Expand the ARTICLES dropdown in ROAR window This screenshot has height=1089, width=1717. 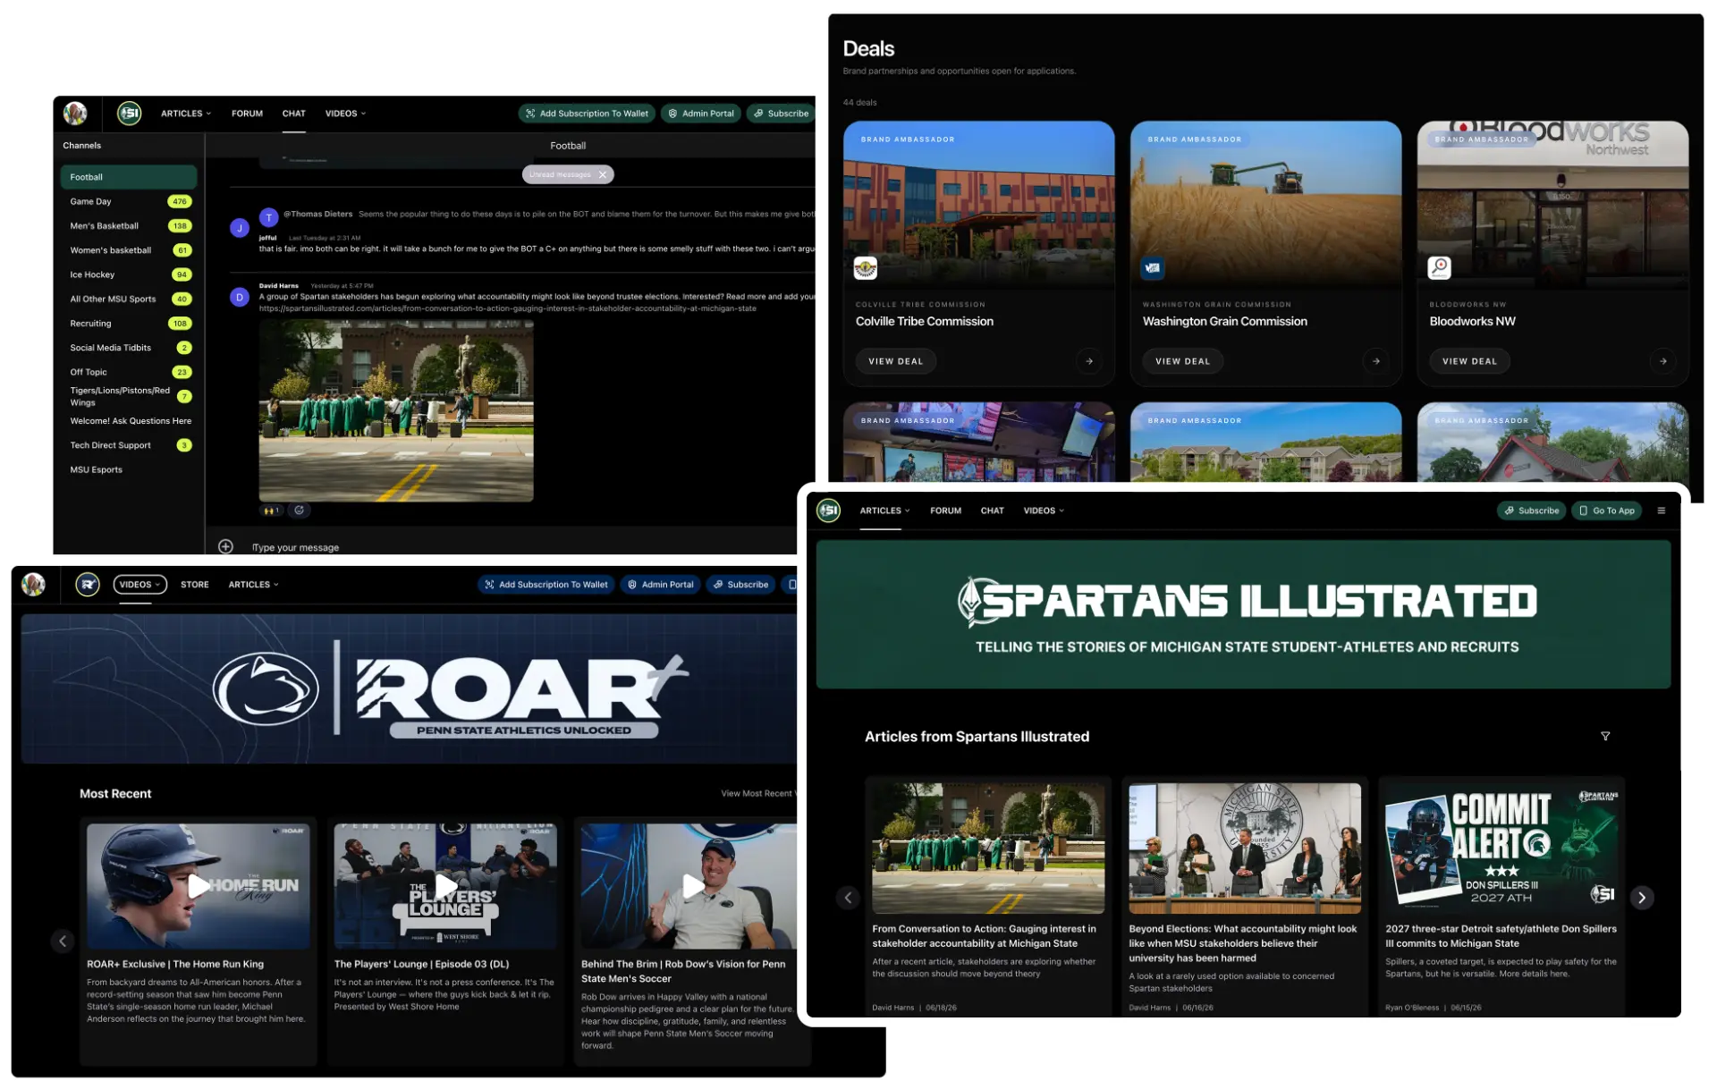tap(253, 585)
